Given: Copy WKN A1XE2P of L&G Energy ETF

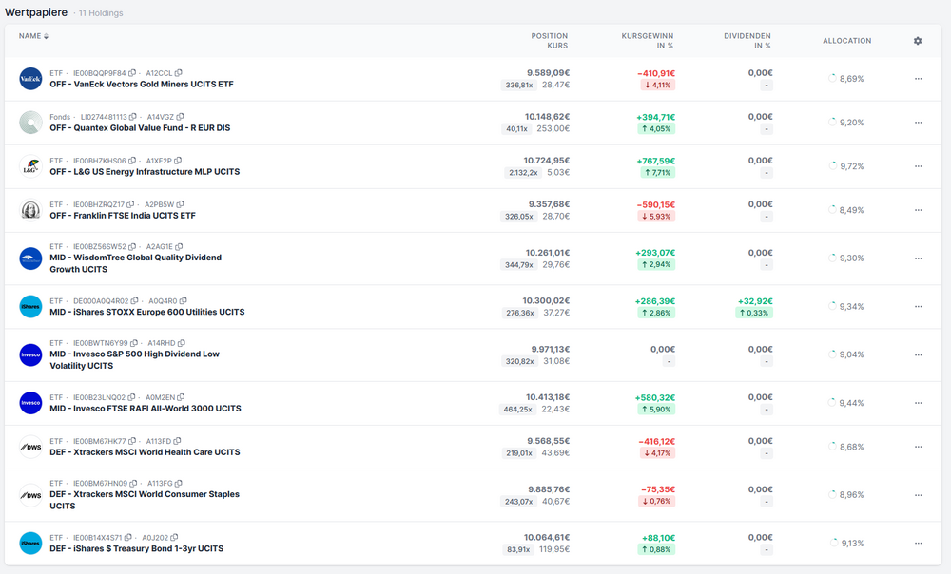Looking at the screenshot, I should 178,161.
